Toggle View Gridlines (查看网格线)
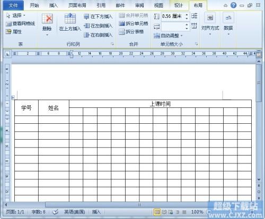 [20, 23]
